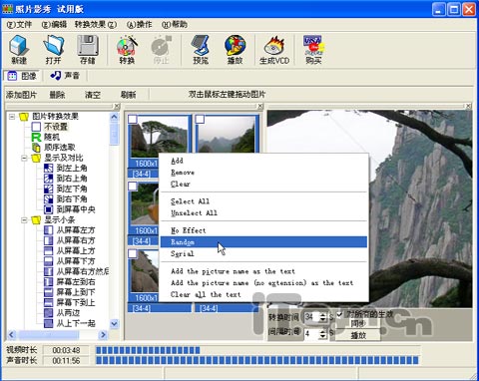This screenshot has width=479, height=381.
Task: Select the 随机 green R effect
Action: pyautogui.click(x=36, y=137)
